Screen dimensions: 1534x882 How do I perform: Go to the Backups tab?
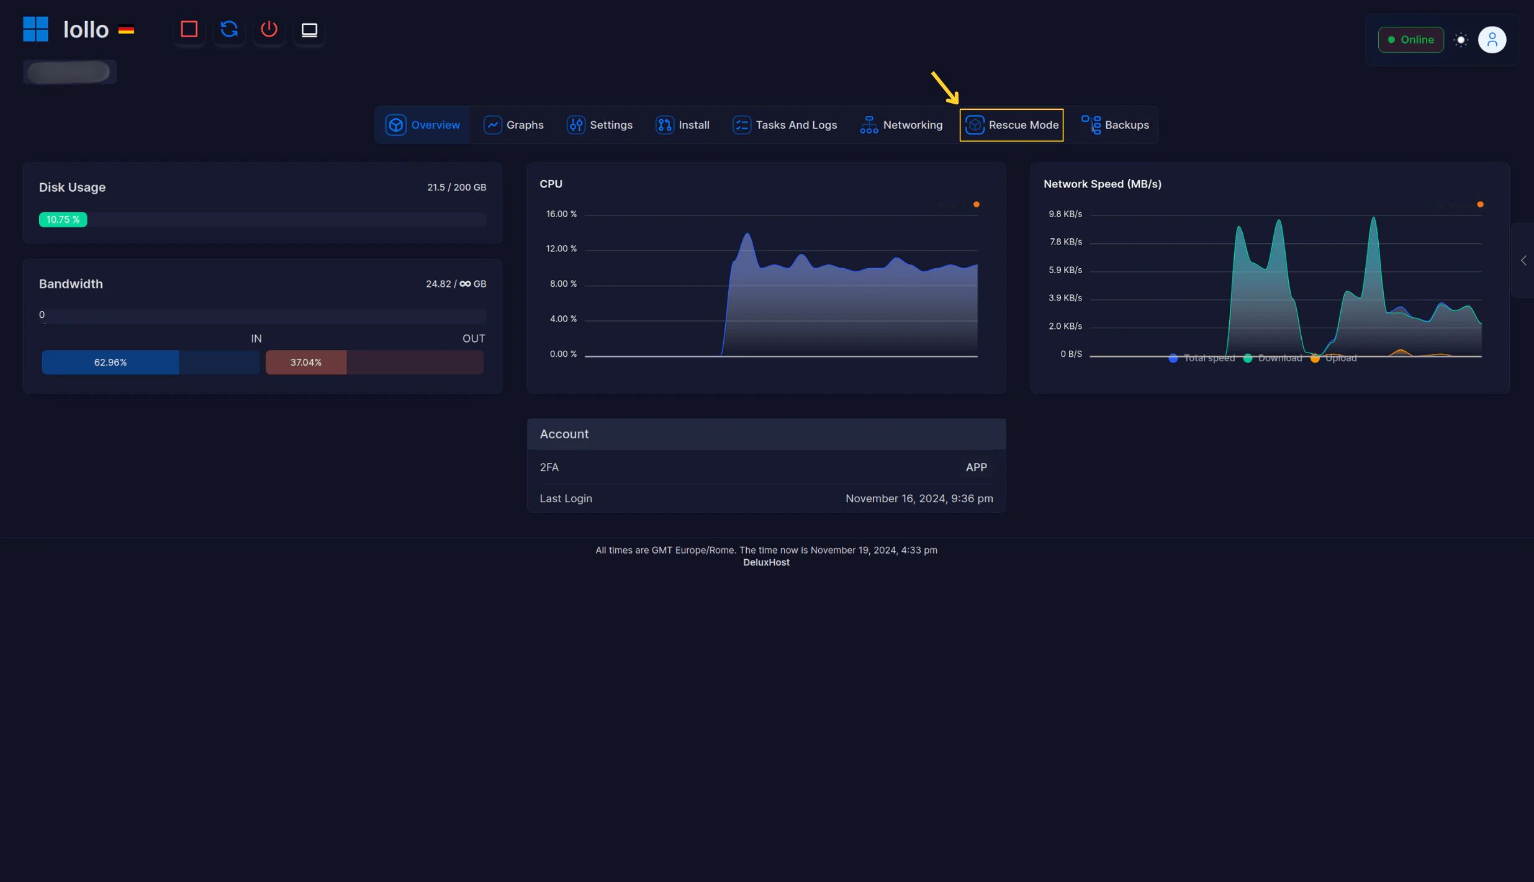click(1115, 125)
